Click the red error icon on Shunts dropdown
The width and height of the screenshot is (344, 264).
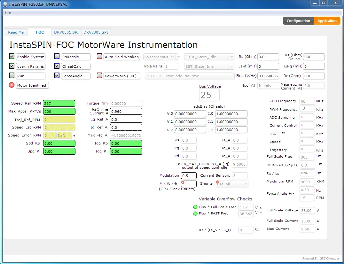pyautogui.click(x=217, y=182)
